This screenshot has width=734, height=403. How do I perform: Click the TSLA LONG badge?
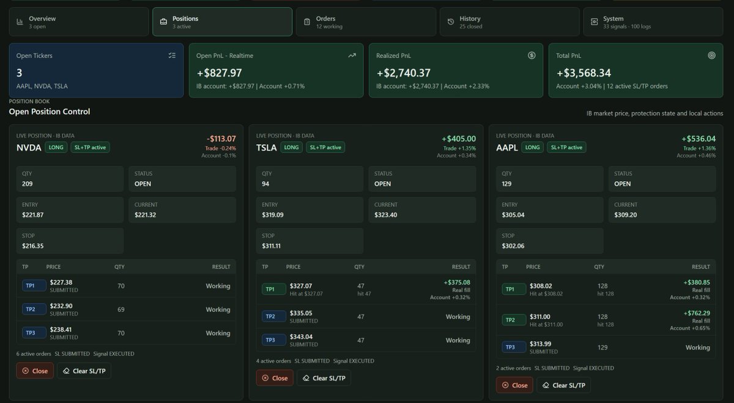point(291,147)
